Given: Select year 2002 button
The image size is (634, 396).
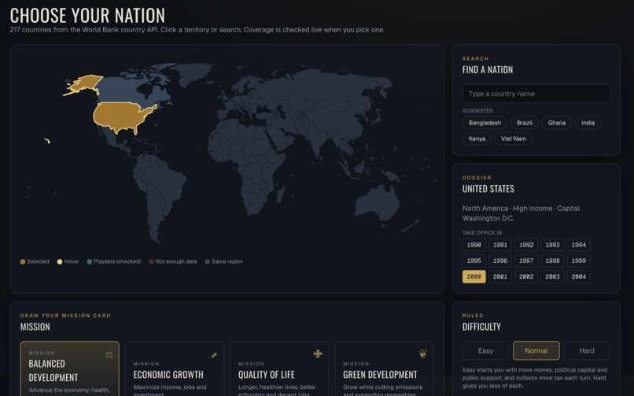Looking at the screenshot, I should coord(526,276).
